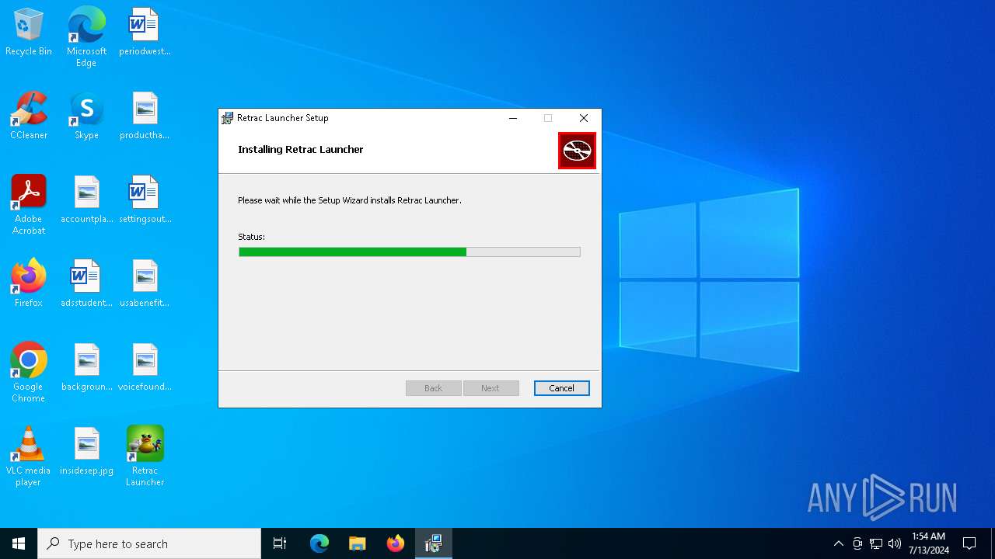Open the Meet Now tray icon
Screen dimensions: 995x559
click(x=857, y=543)
